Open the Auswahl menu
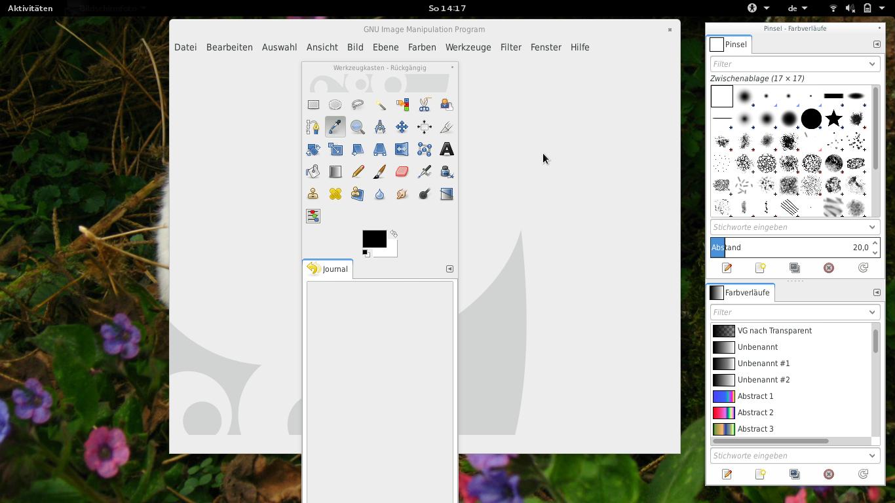Image resolution: width=895 pixels, height=503 pixels. coord(279,47)
